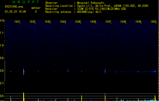Click frequency axis label 0.6
159x101 pixels.
[x=2, y=96]
